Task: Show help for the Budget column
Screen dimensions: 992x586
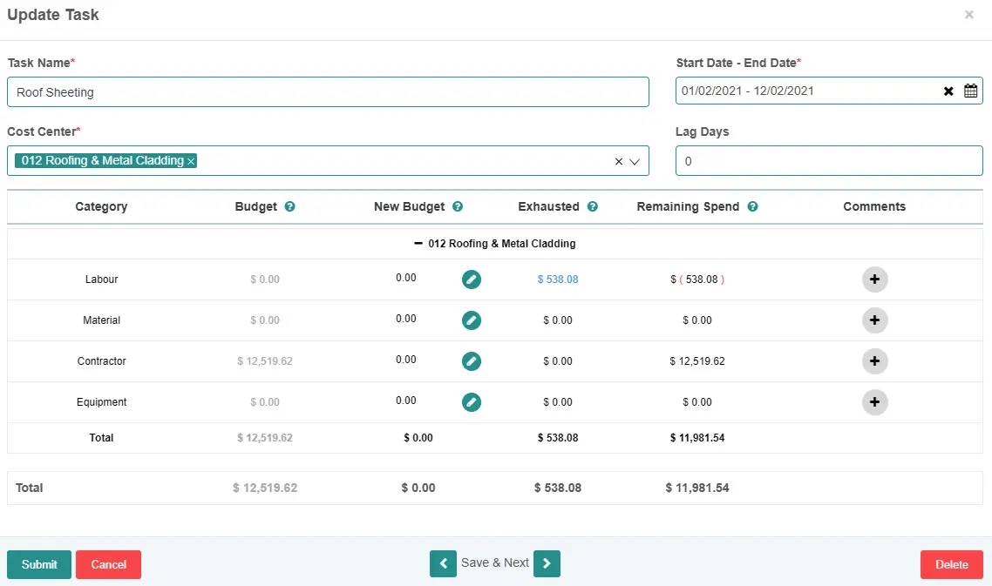Action: coord(290,207)
